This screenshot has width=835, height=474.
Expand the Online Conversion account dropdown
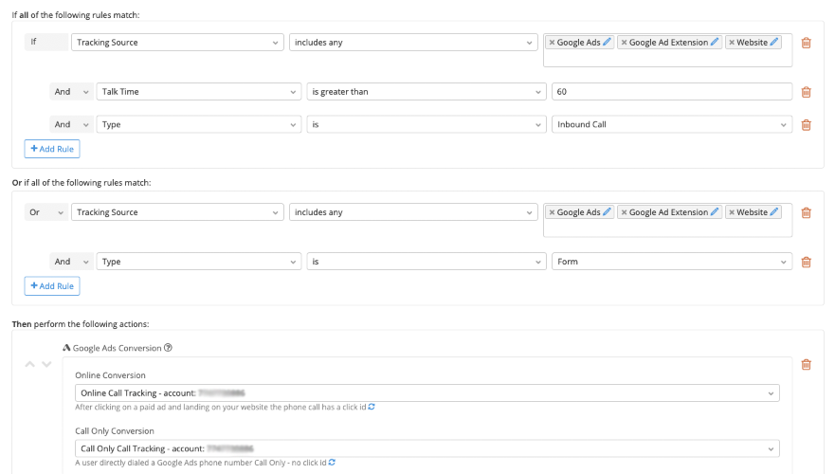pos(427,392)
